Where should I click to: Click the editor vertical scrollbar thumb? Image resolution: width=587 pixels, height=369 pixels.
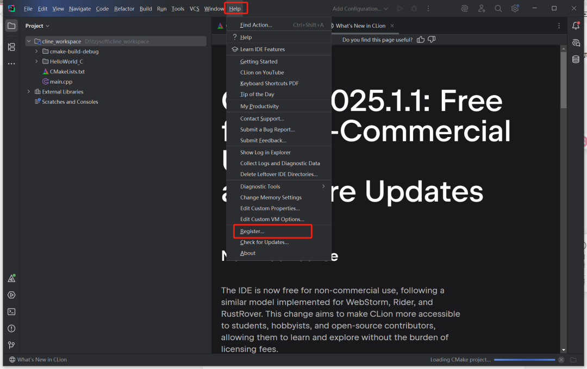[x=564, y=80]
